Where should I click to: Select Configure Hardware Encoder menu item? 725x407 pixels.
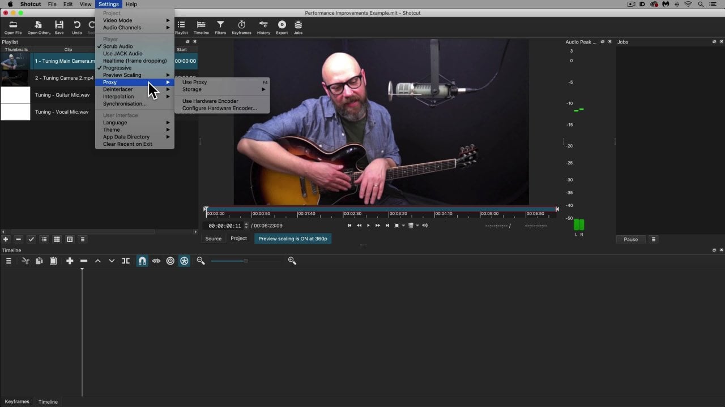(x=219, y=108)
